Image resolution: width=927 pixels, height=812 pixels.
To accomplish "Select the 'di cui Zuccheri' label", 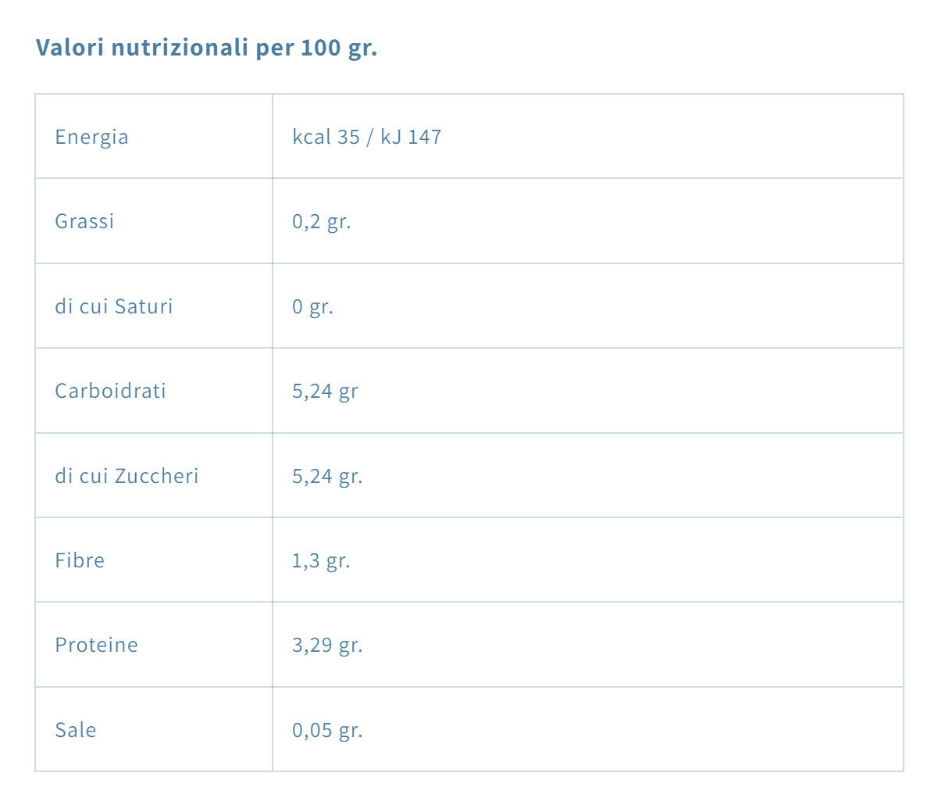I will 127,476.
